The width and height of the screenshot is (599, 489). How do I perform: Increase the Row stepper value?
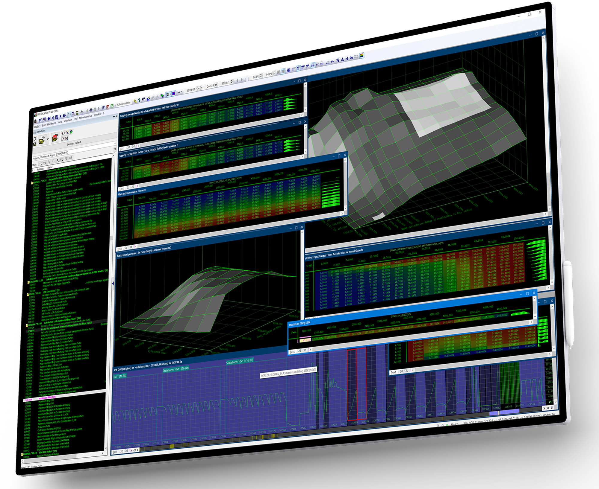tap(232, 81)
